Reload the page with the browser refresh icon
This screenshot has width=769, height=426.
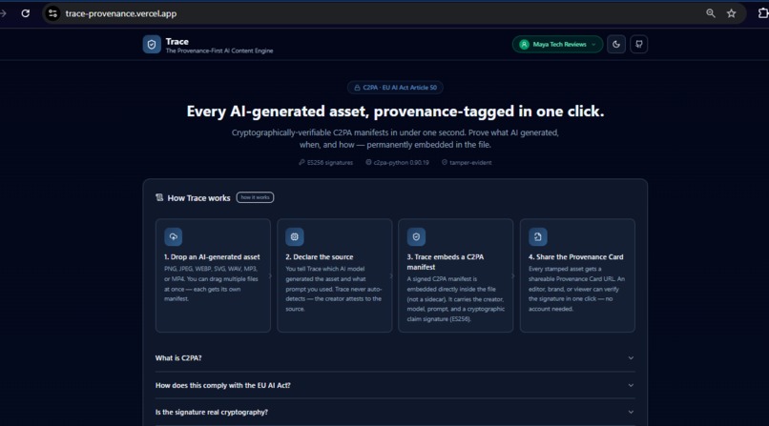click(x=26, y=13)
